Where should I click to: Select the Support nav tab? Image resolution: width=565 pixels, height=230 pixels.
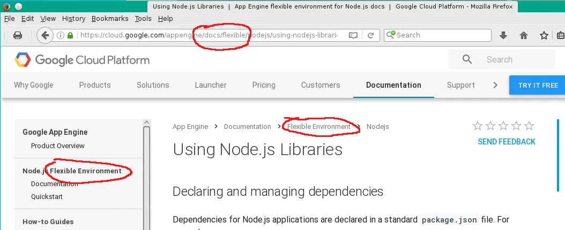pyautogui.click(x=461, y=85)
